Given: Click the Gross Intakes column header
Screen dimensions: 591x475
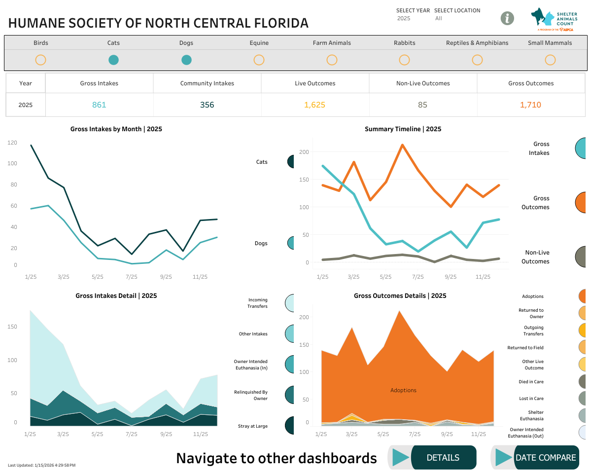Looking at the screenshot, I should [99, 83].
